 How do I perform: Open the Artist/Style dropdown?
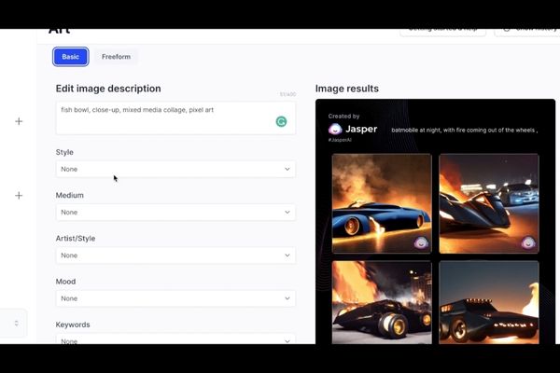175,256
